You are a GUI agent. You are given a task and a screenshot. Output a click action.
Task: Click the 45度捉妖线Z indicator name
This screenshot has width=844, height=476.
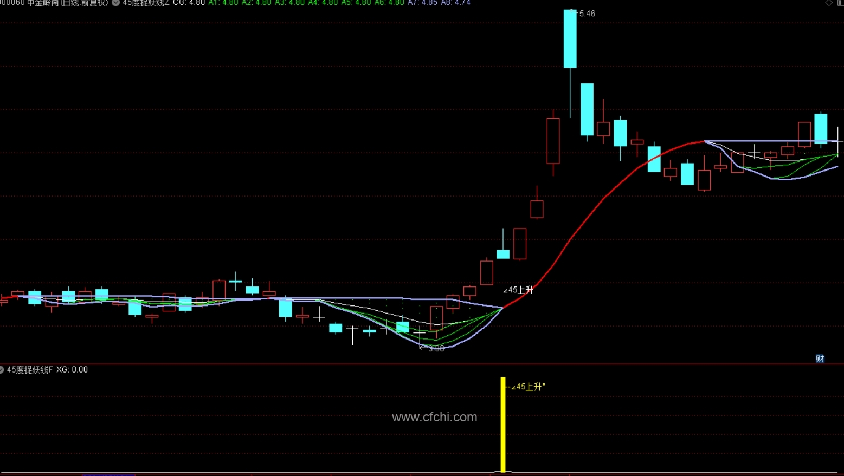click(146, 3)
